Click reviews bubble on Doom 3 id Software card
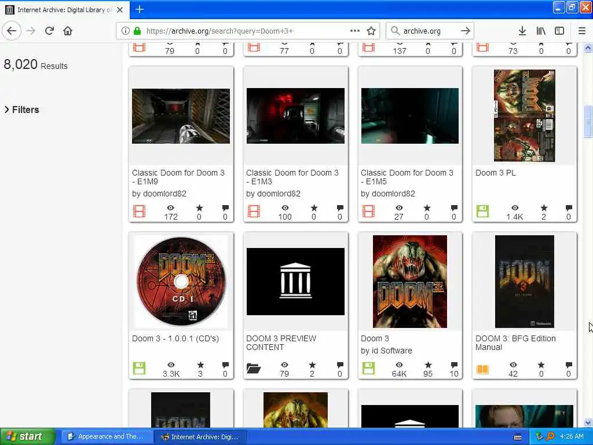The width and height of the screenshot is (593, 445). 454,365
